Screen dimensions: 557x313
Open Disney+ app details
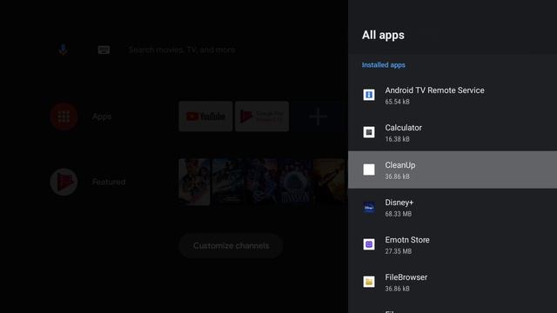pos(453,207)
